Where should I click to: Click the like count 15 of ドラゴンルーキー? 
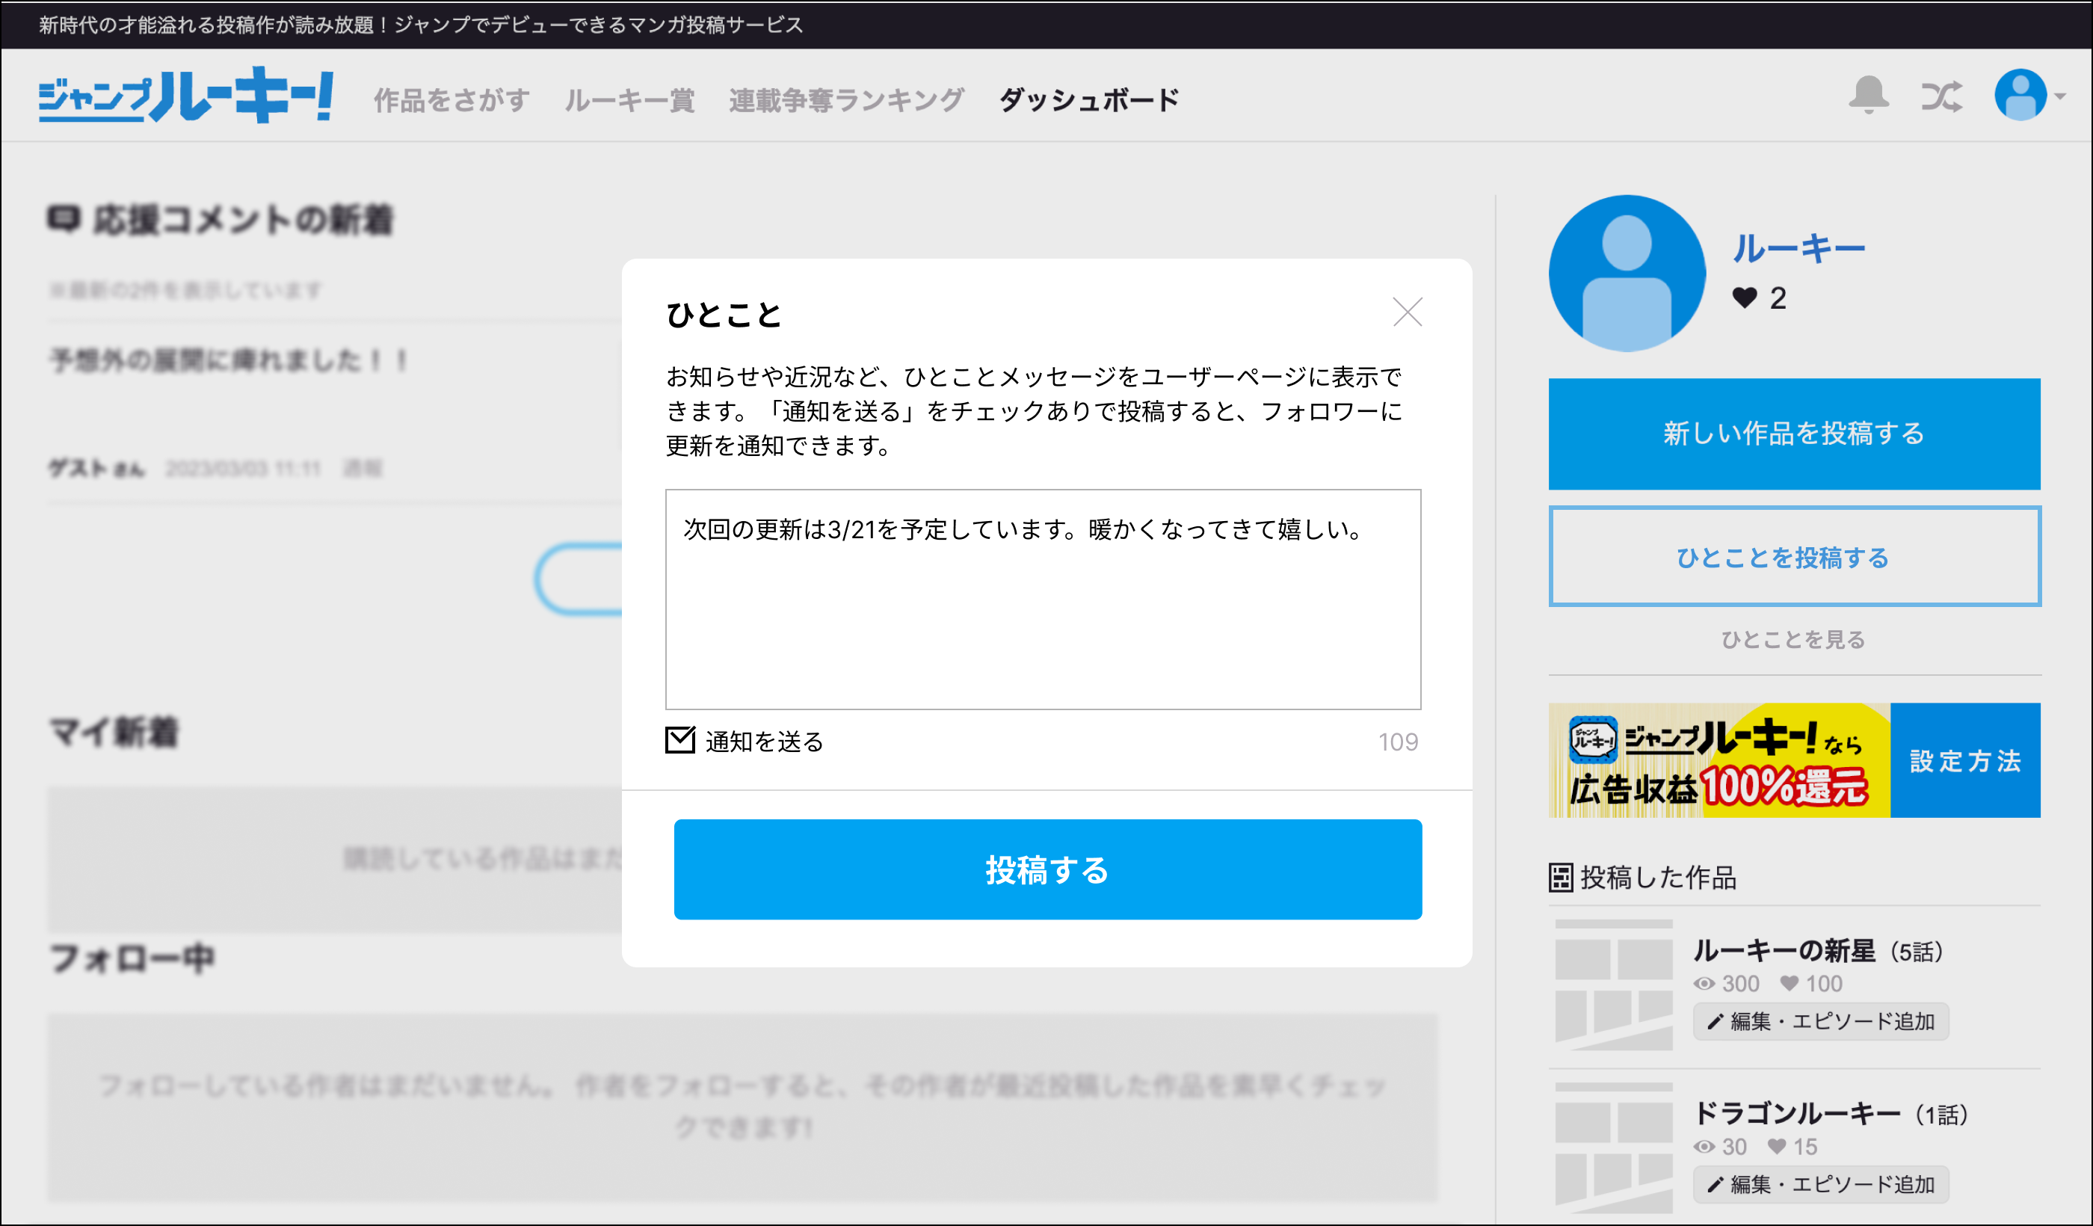(1793, 1146)
